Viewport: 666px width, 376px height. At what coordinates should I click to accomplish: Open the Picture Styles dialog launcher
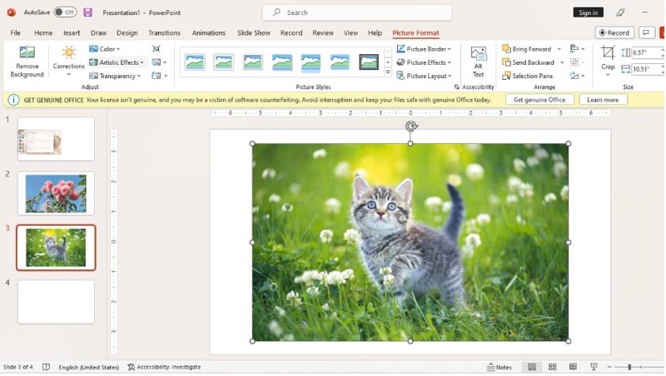point(456,87)
